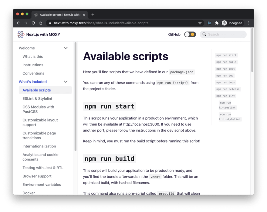Open CSS Modules with PostCSS page
Viewport: 267px width, 212px height.
click(38, 109)
